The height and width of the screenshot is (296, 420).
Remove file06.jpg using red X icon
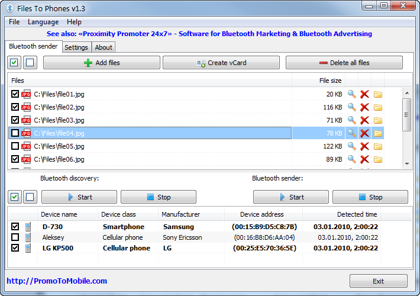364,159
